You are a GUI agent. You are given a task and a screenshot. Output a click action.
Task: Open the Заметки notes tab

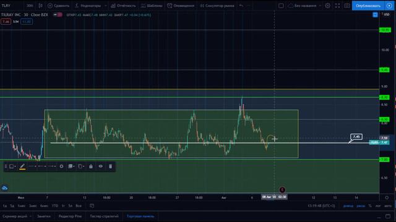(x=44, y=216)
